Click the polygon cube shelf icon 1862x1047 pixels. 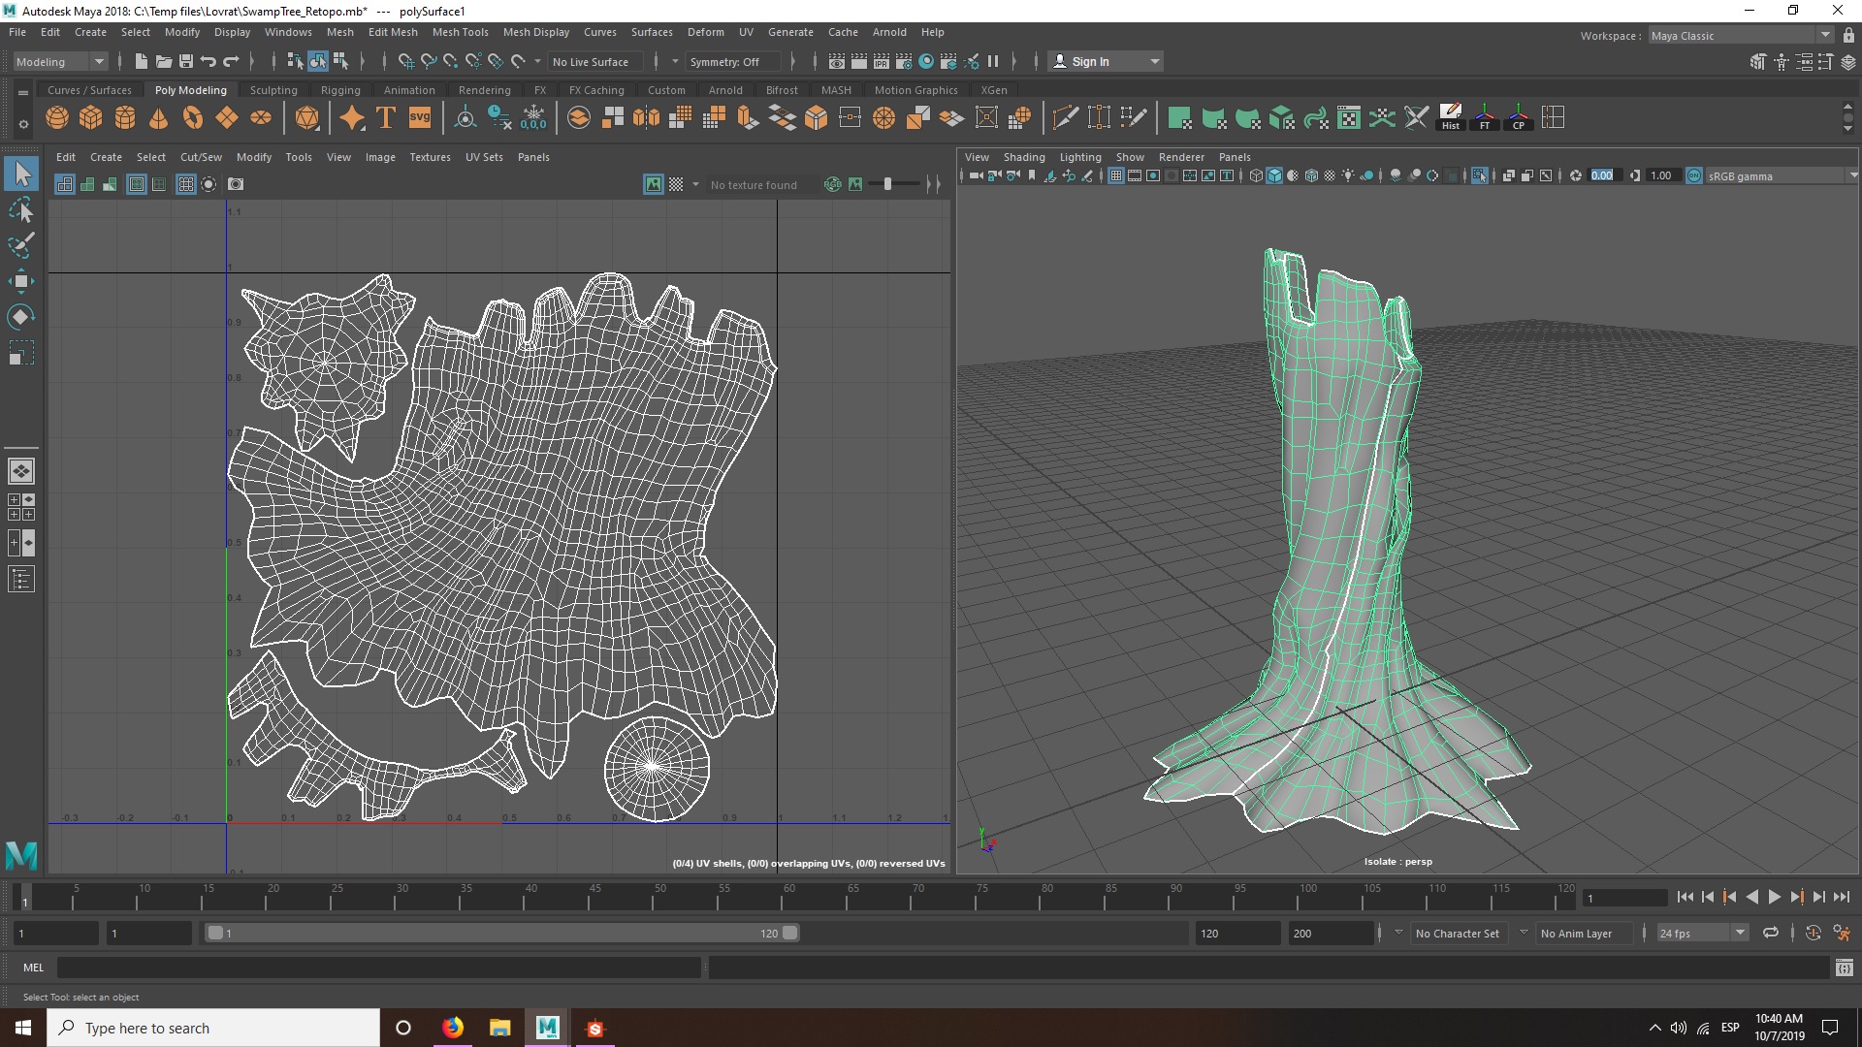tap(91, 118)
